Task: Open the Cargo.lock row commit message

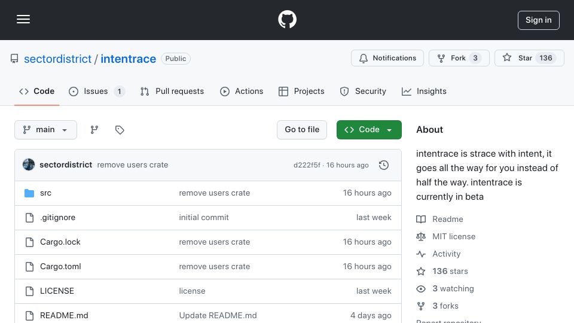Action: click(215, 242)
